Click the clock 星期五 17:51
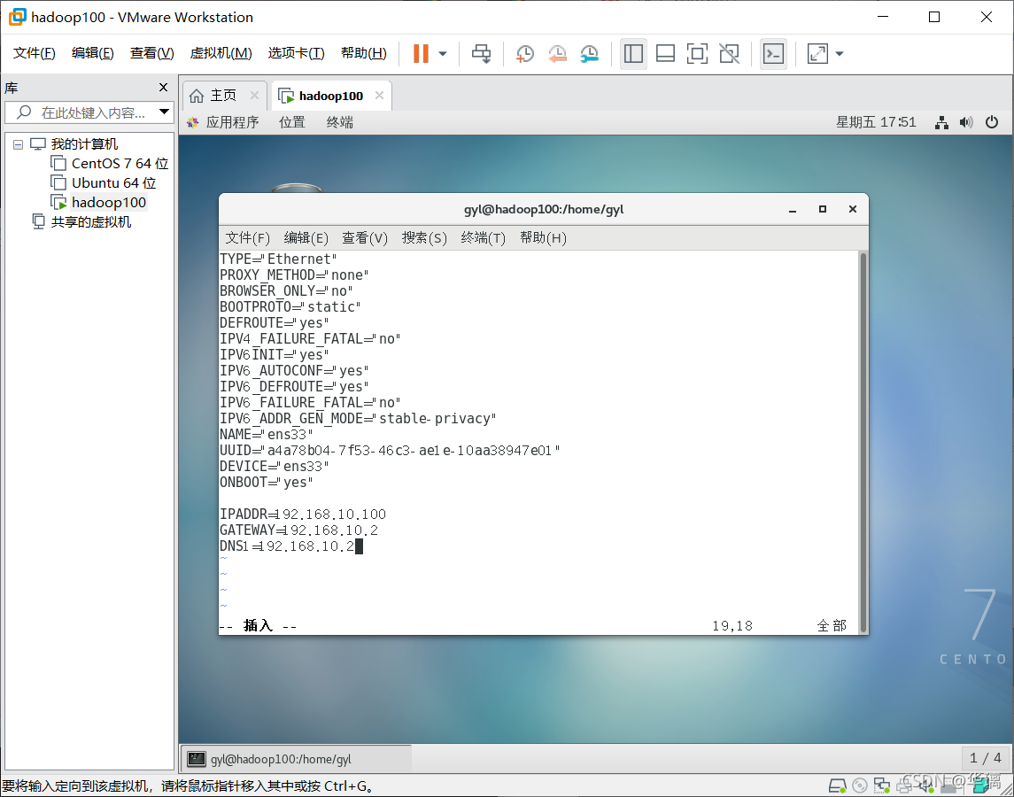The width and height of the screenshot is (1014, 797). coord(876,122)
